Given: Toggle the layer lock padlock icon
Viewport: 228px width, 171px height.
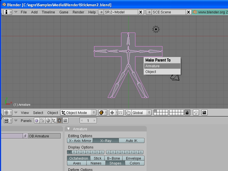Looking at the screenshot, I should click(x=187, y=113).
